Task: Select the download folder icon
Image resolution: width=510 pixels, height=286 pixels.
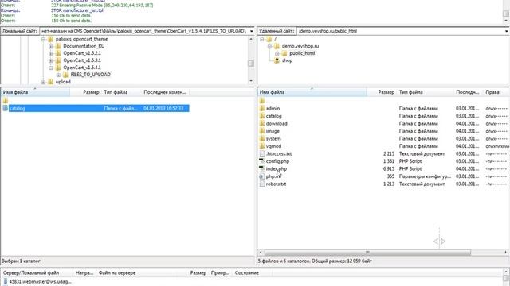Action: (x=262, y=123)
